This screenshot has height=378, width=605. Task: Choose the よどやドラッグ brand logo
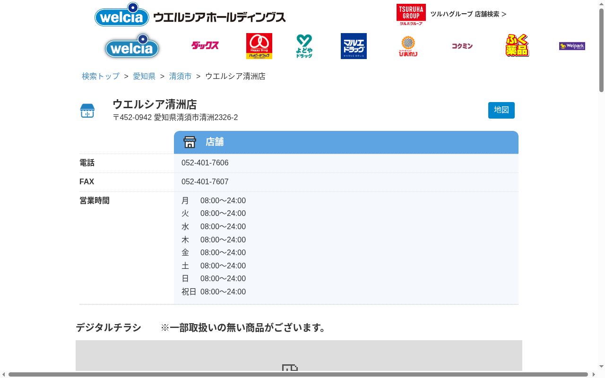pos(304,46)
